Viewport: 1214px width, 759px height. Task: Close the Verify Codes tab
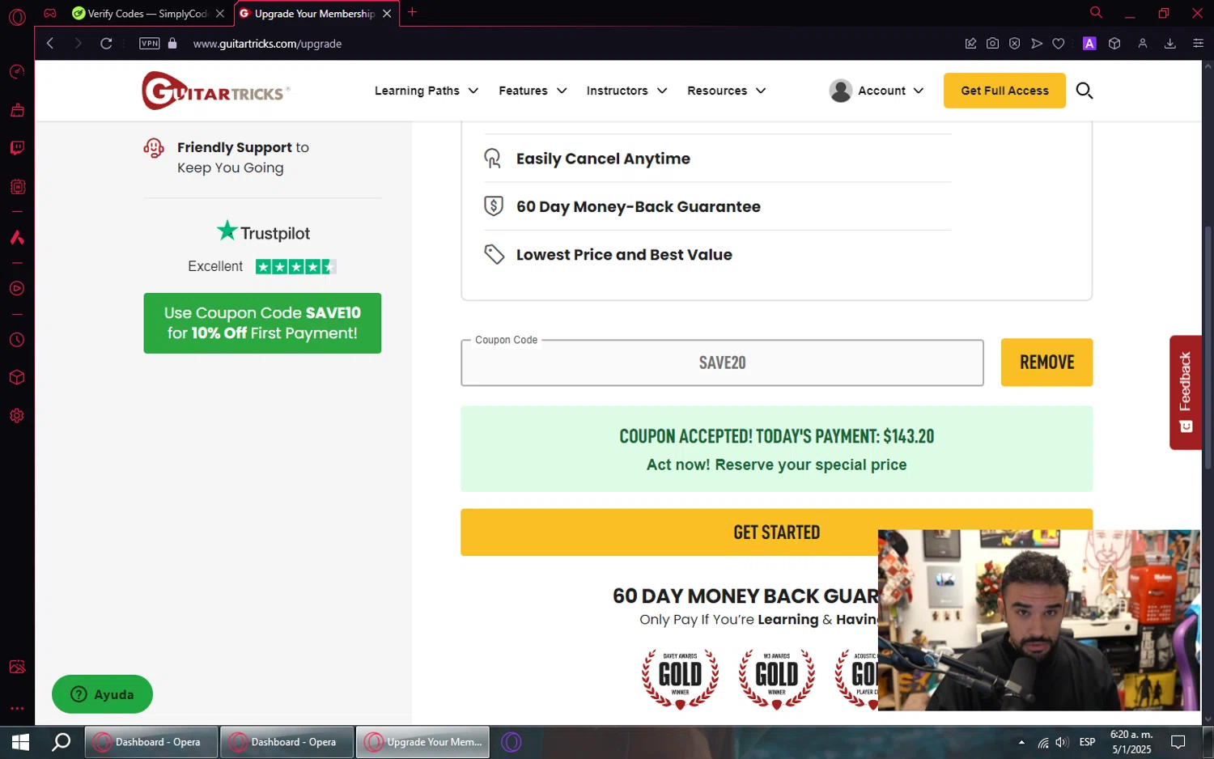pos(220,14)
